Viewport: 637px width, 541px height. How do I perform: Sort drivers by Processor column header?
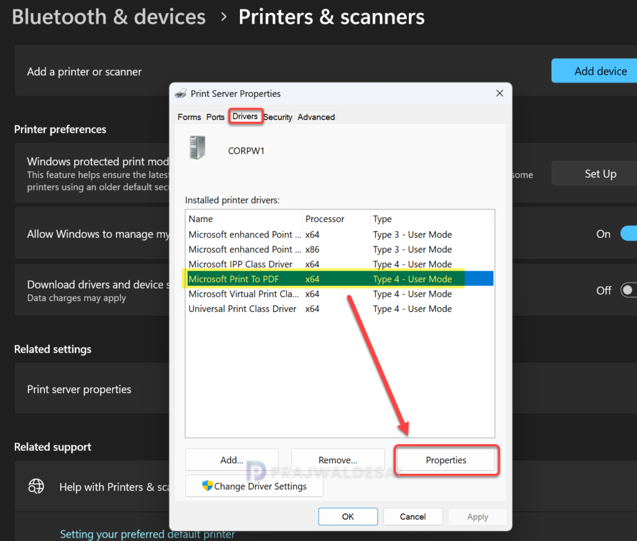pos(337,218)
